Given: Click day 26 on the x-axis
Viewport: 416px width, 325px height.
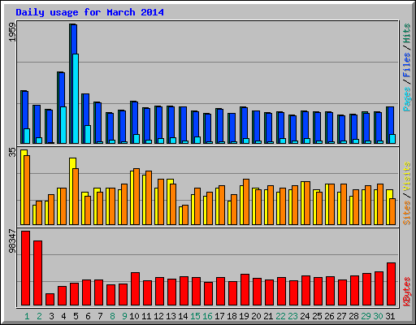Looking at the screenshot, I should pyautogui.click(x=329, y=316).
